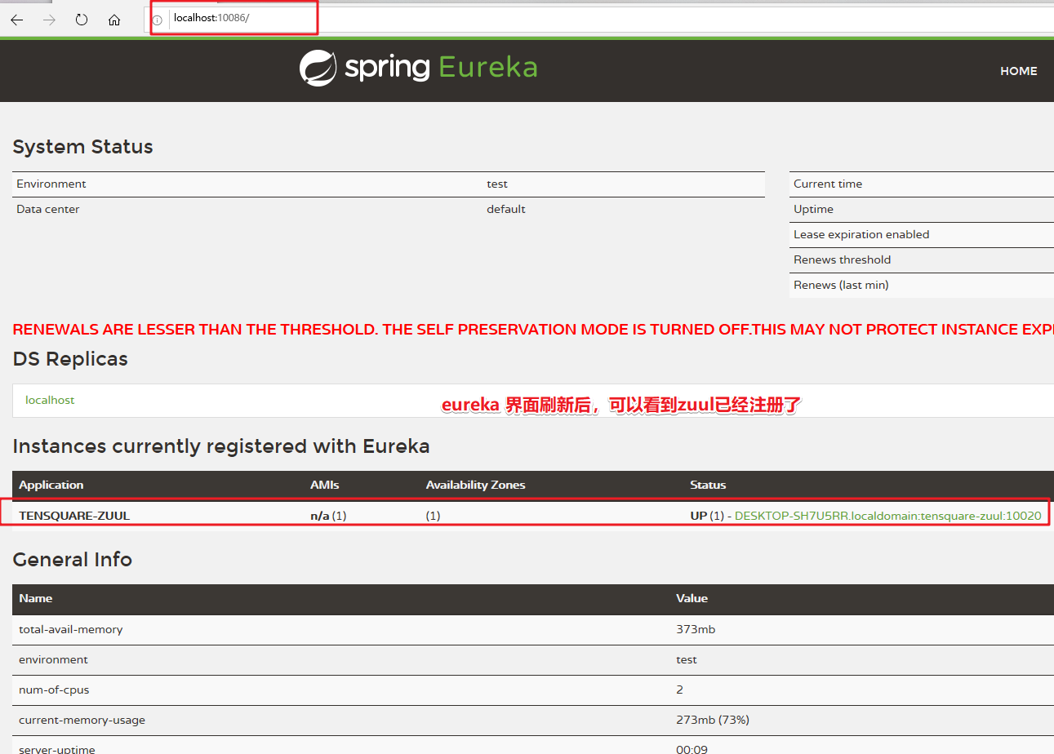The height and width of the screenshot is (754, 1054).
Task: Click the red renewals warning message
Action: tap(533, 330)
